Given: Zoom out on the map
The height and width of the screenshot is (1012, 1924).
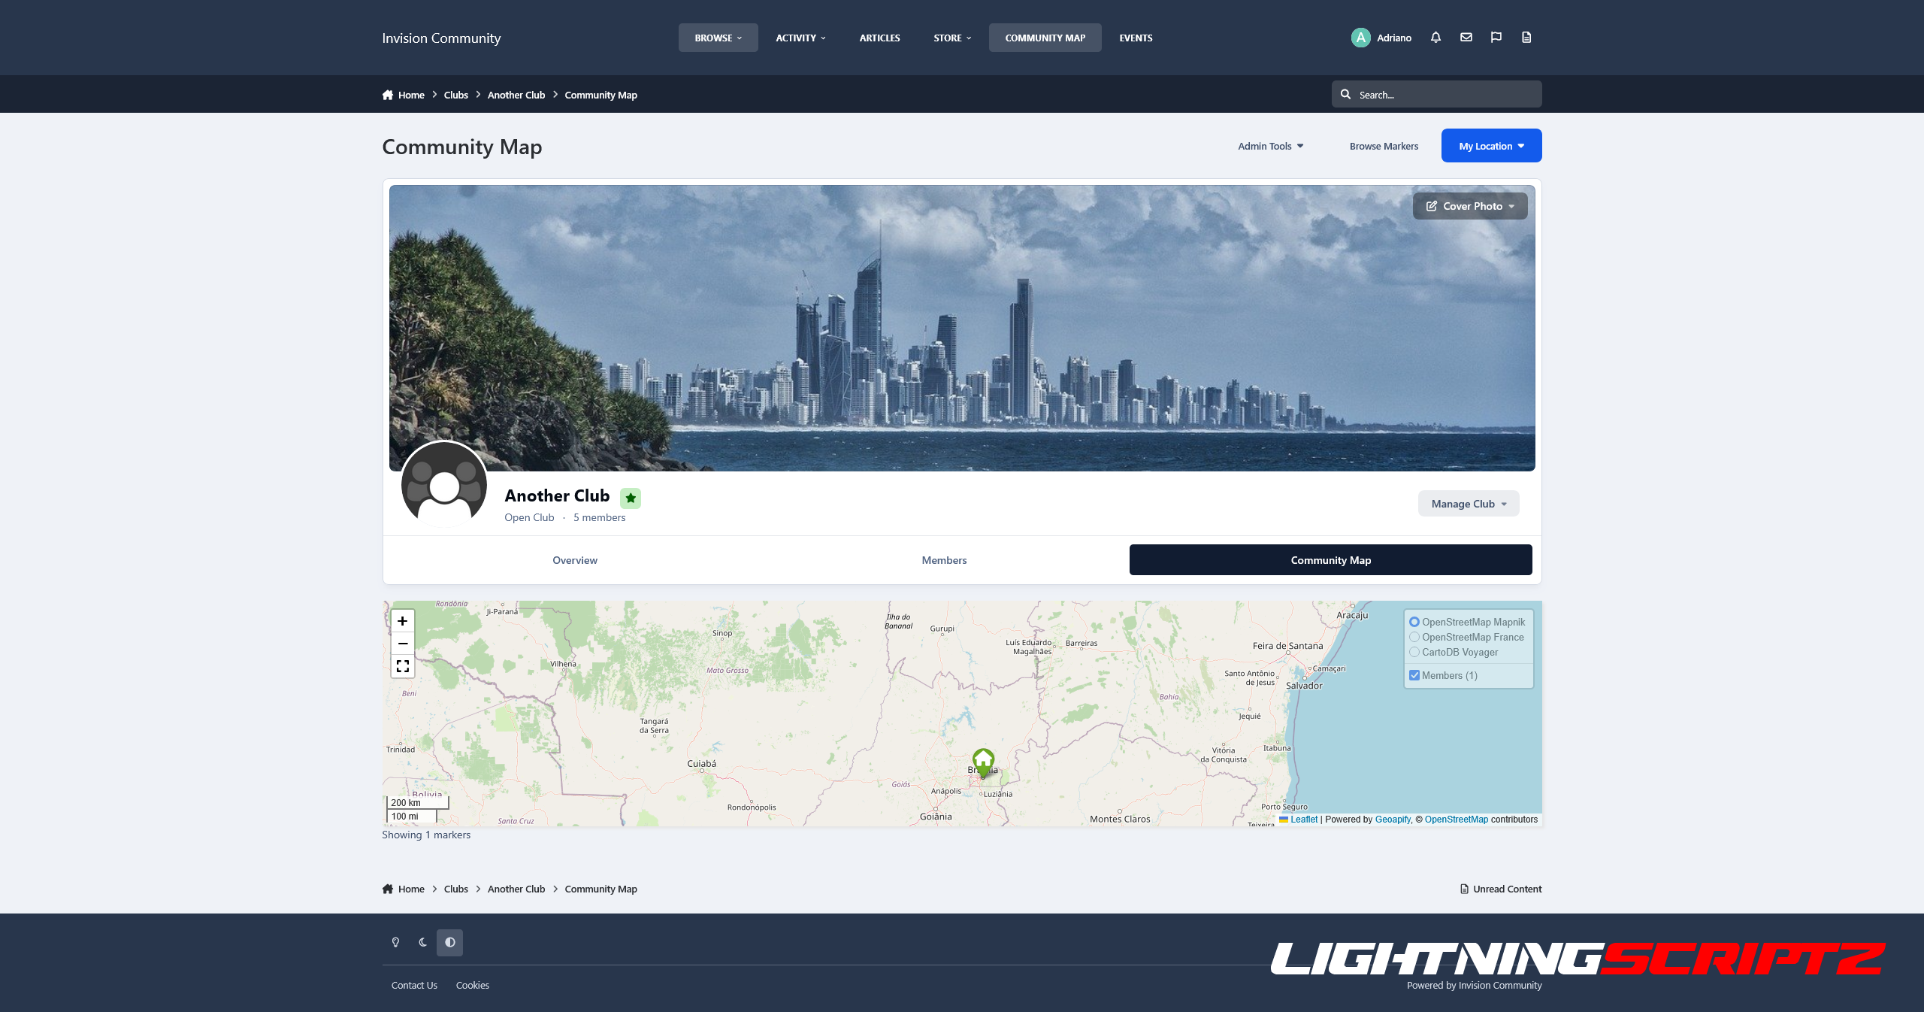Looking at the screenshot, I should (403, 644).
